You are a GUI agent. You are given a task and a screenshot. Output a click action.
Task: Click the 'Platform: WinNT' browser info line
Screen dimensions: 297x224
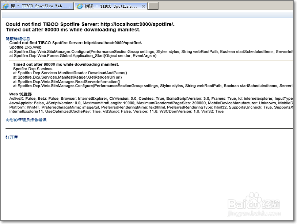click(151, 107)
